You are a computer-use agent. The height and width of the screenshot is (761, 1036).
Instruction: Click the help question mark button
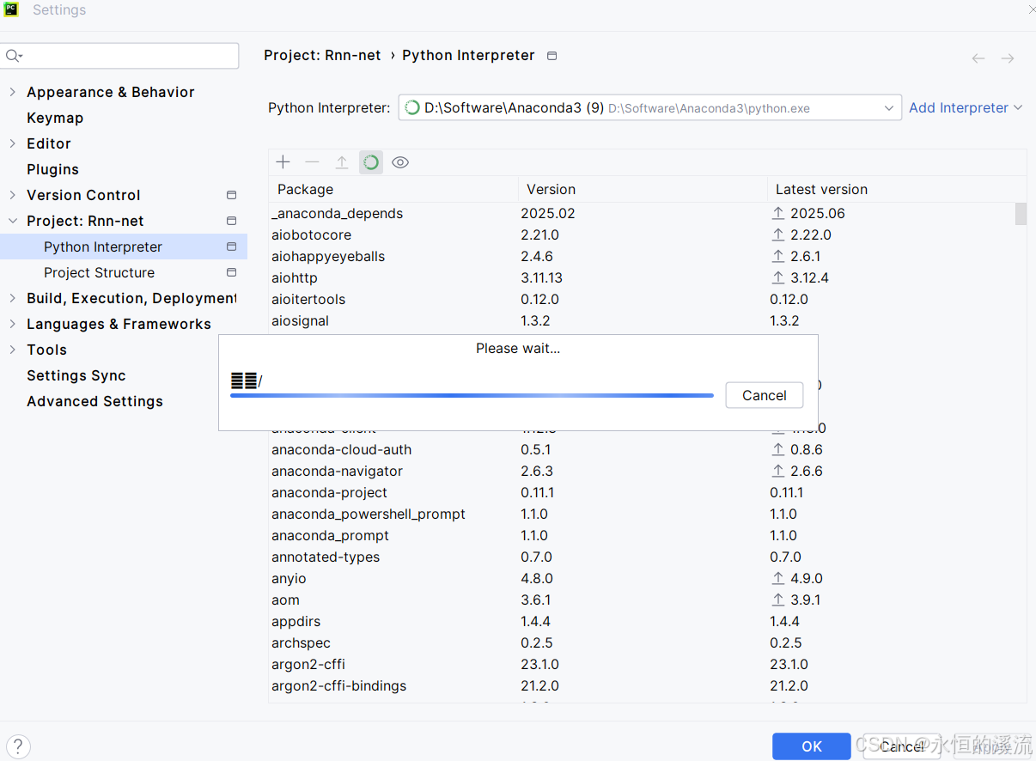(x=18, y=746)
